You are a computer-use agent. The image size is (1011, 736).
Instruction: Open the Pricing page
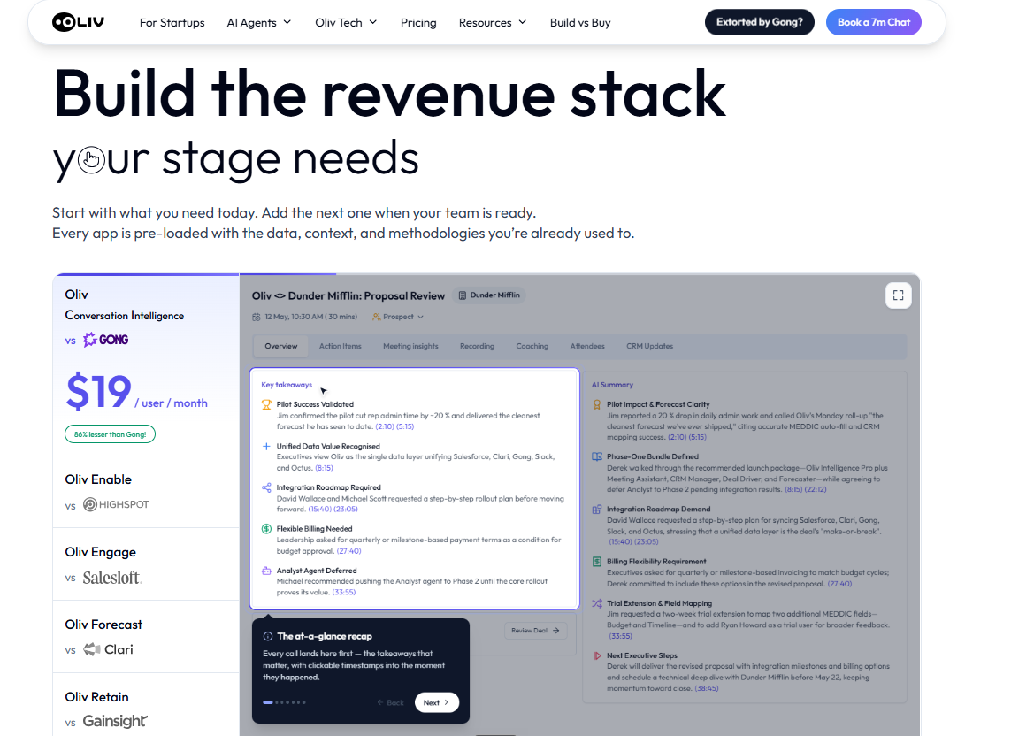click(x=418, y=23)
